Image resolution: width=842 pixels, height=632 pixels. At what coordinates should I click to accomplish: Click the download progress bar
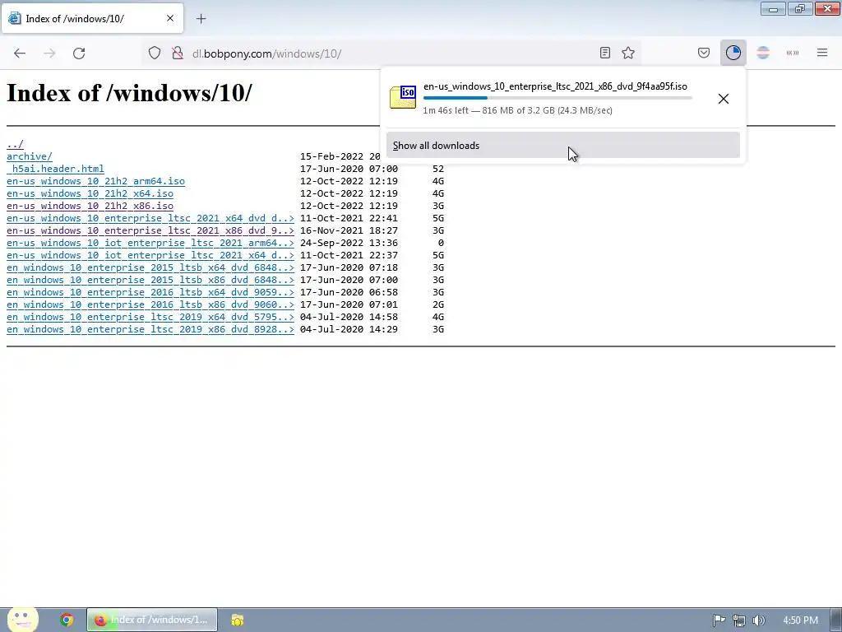557,98
